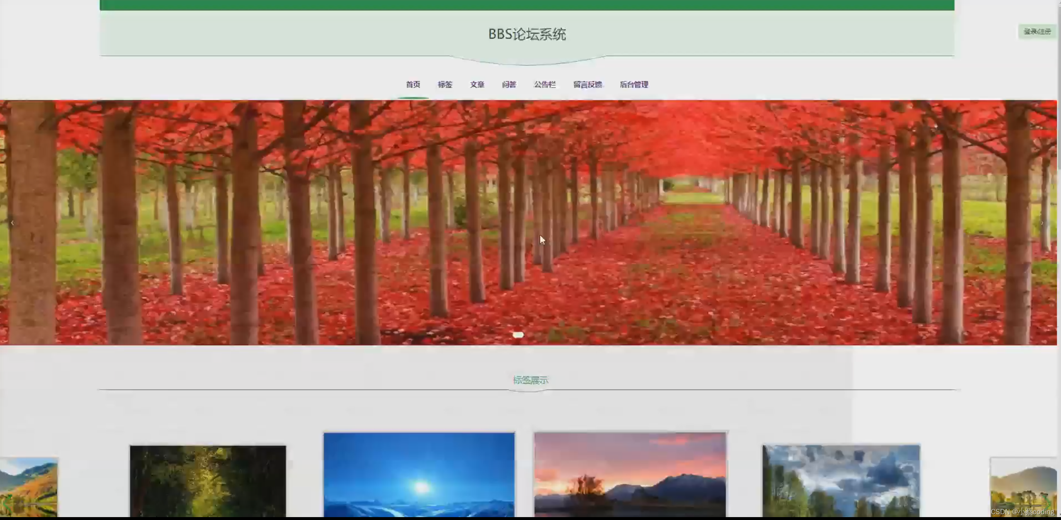This screenshot has height=520, width=1061.
Task: Open the 首页 nav tab
Action: 413,85
